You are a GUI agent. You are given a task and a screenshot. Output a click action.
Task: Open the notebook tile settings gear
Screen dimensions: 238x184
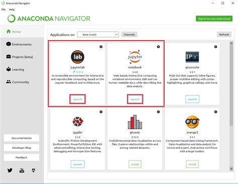coord(158,47)
